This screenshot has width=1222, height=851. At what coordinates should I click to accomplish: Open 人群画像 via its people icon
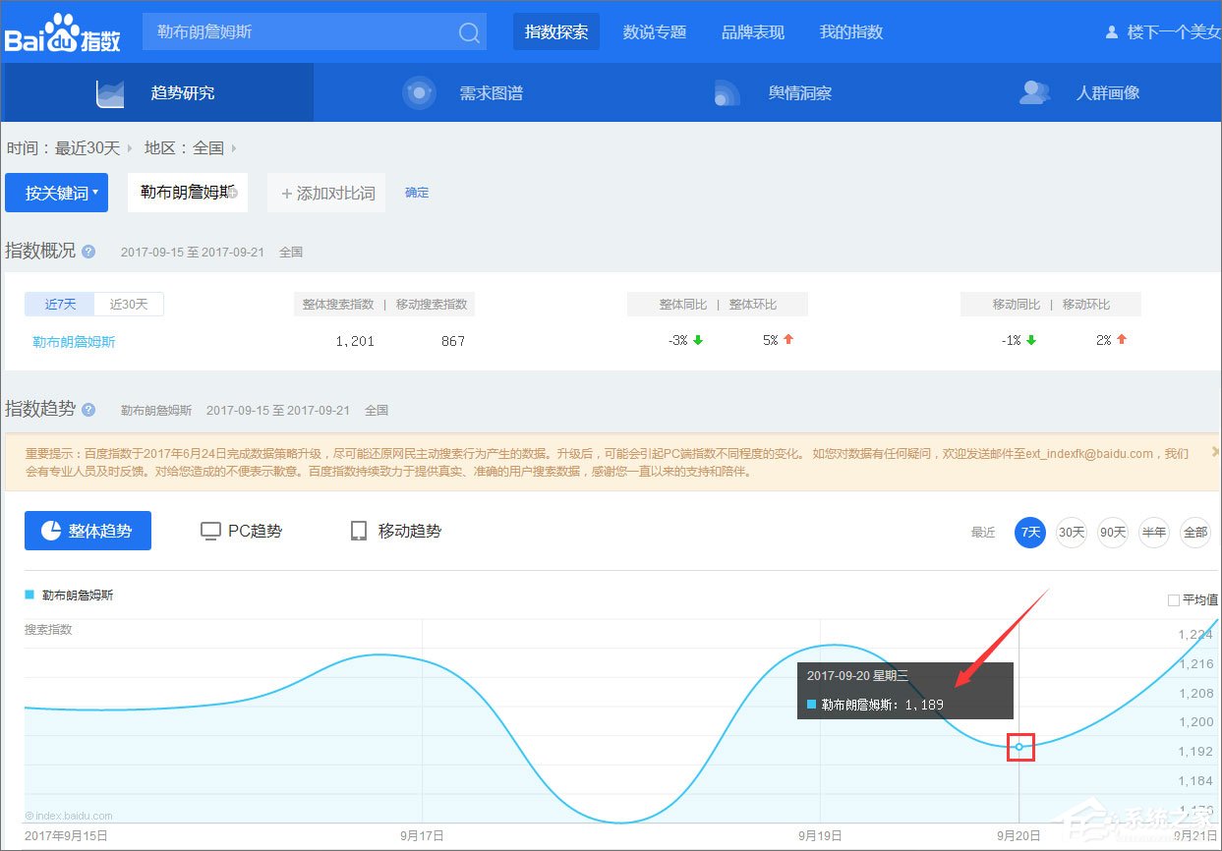(x=1033, y=90)
